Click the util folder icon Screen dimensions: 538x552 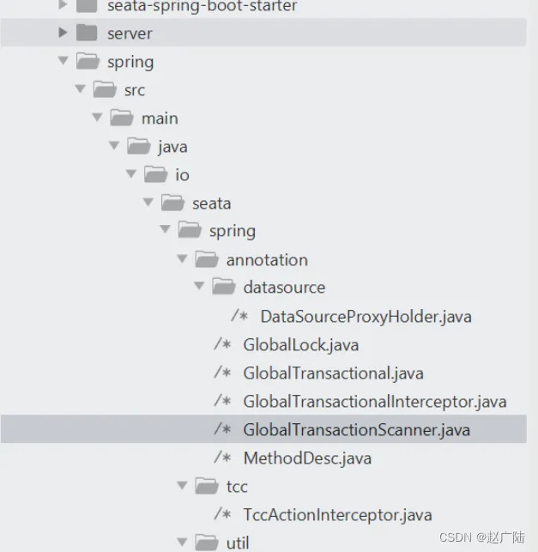pyautogui.click(x=207, y=543)
